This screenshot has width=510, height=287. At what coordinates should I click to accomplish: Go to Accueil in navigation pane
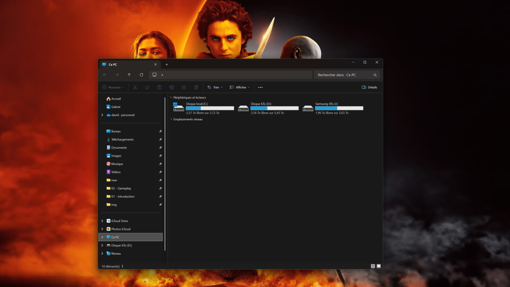[x=116, y=98]
